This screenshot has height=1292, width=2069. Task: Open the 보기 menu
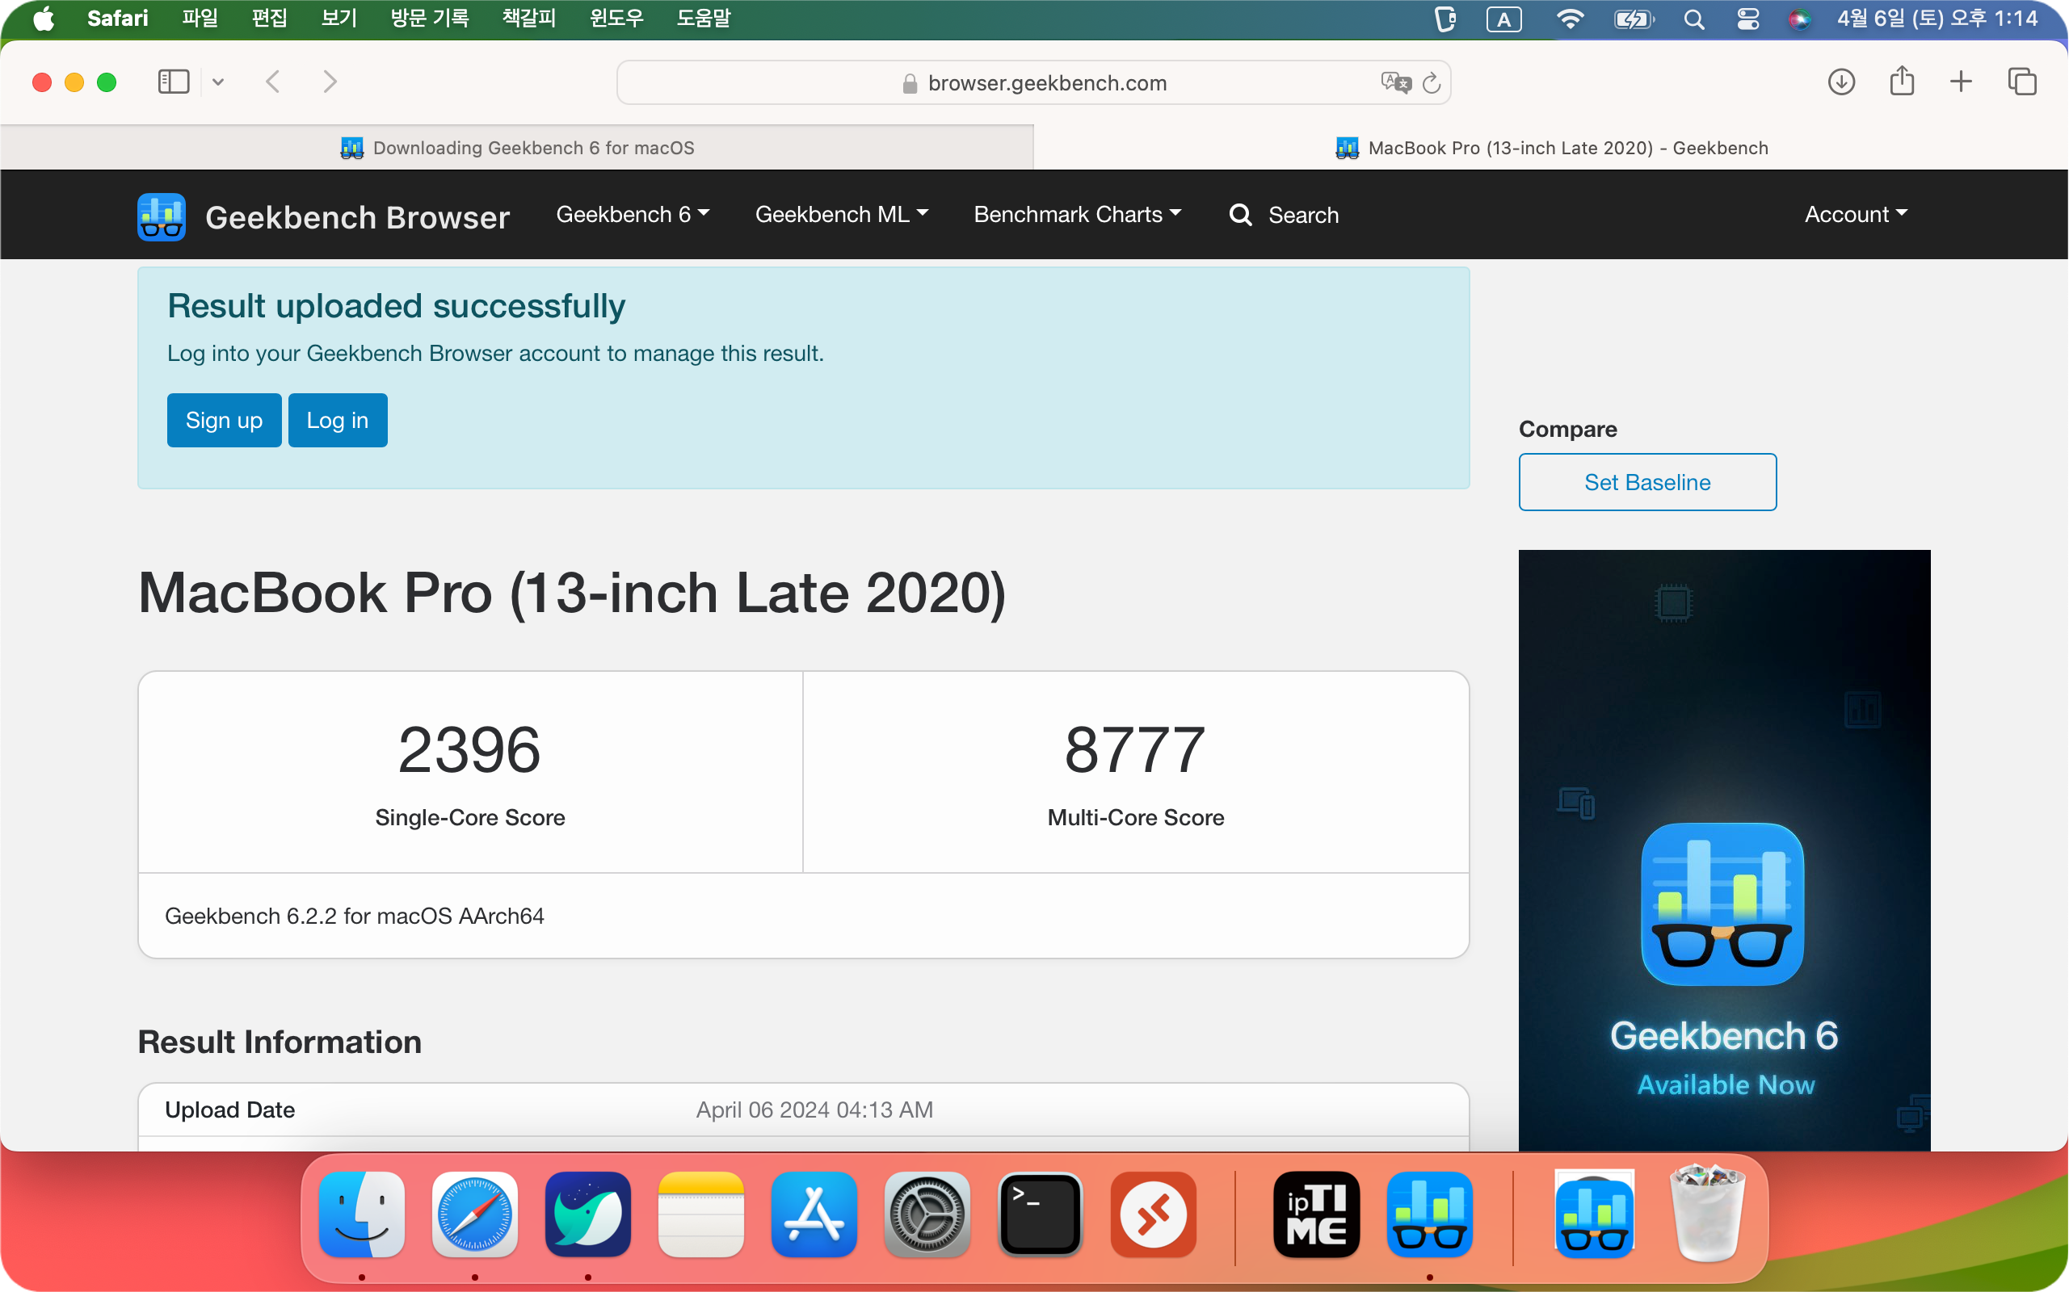[x=339, y=19]
